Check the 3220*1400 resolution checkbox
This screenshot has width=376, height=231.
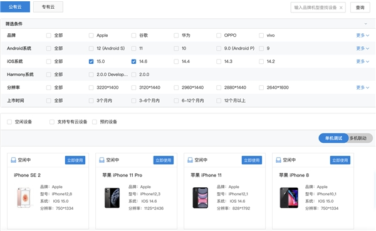(x=91, y=88)
